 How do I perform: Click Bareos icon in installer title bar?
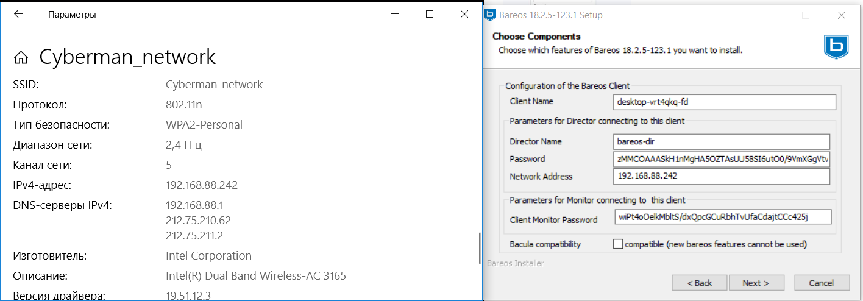[x=489, y=15]
